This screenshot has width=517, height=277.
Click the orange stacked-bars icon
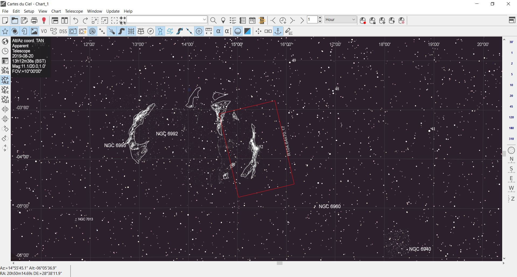[262, 20]
